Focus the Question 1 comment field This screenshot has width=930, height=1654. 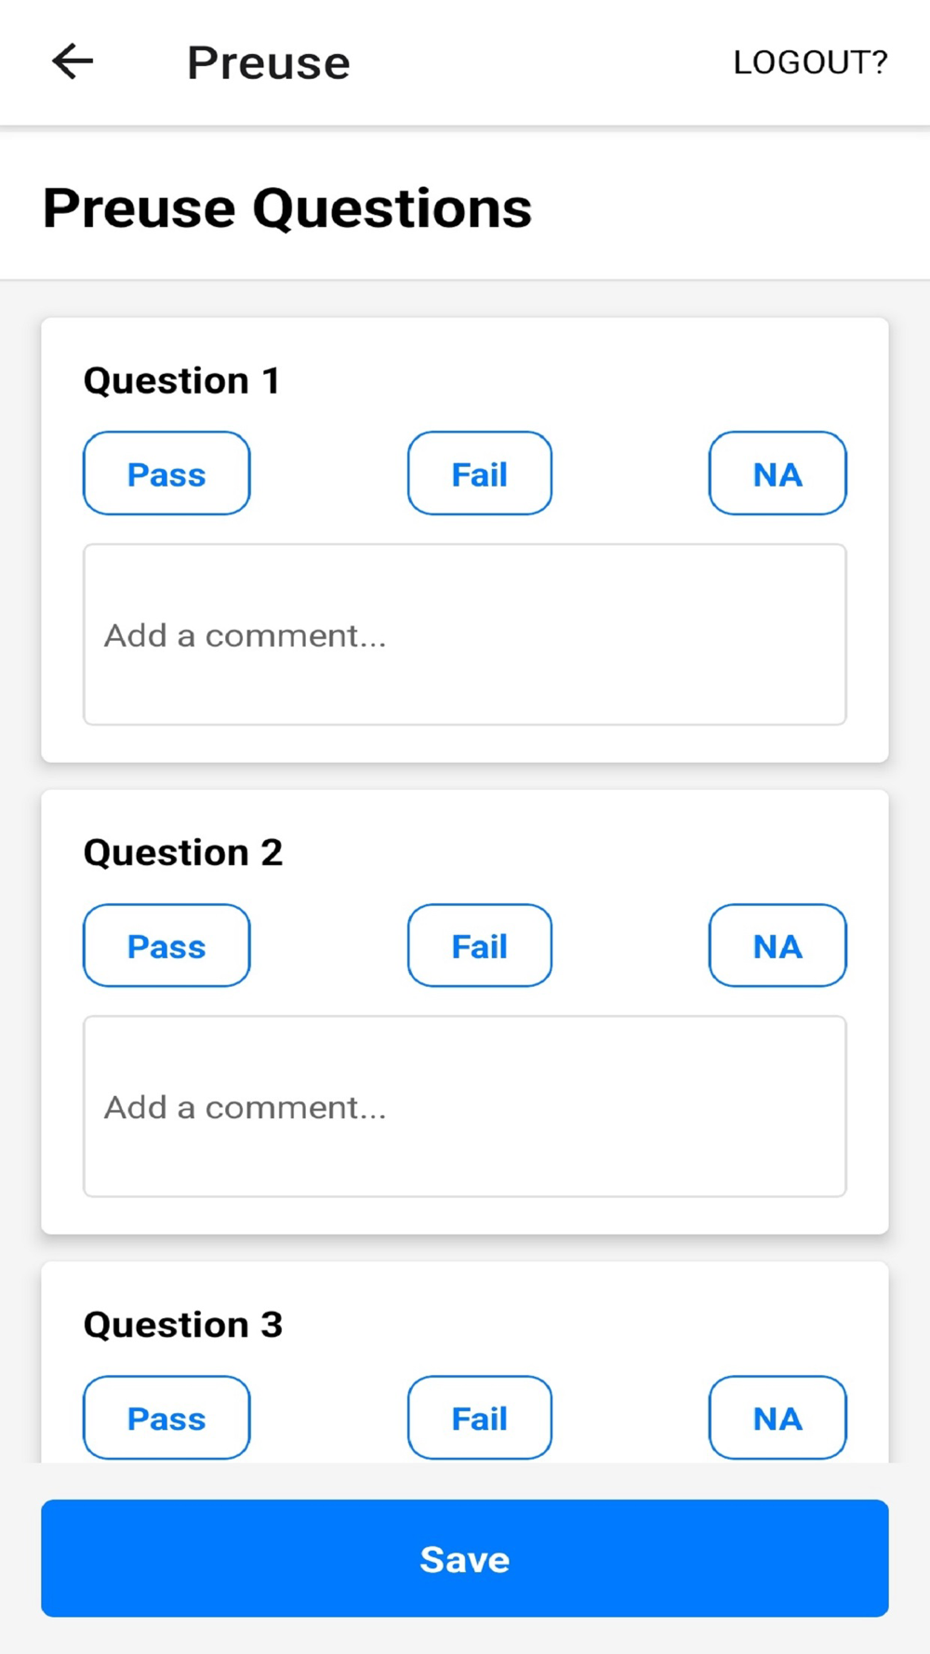pos(465,634)
